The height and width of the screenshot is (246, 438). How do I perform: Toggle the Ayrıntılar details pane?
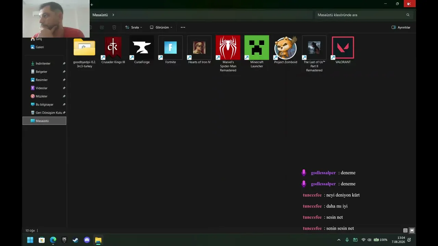[x=401, y=27]
